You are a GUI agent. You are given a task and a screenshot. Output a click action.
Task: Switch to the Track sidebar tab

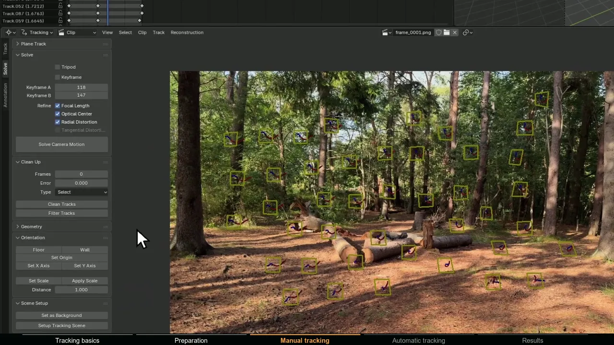(5, 48)
